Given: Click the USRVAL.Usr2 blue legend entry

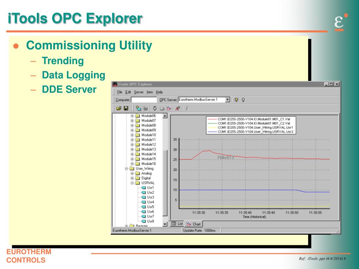Looking at the screenshot, I should pyautogui.click(x=250, y=132).
